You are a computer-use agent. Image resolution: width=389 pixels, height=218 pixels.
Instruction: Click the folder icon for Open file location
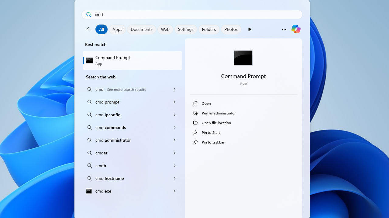point(195,123)
